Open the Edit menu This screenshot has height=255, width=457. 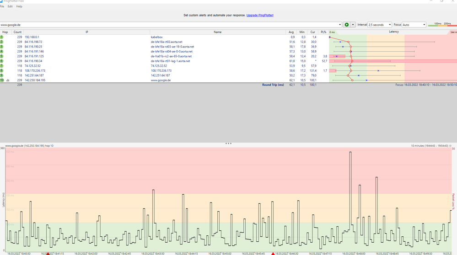tap(10, 6)
